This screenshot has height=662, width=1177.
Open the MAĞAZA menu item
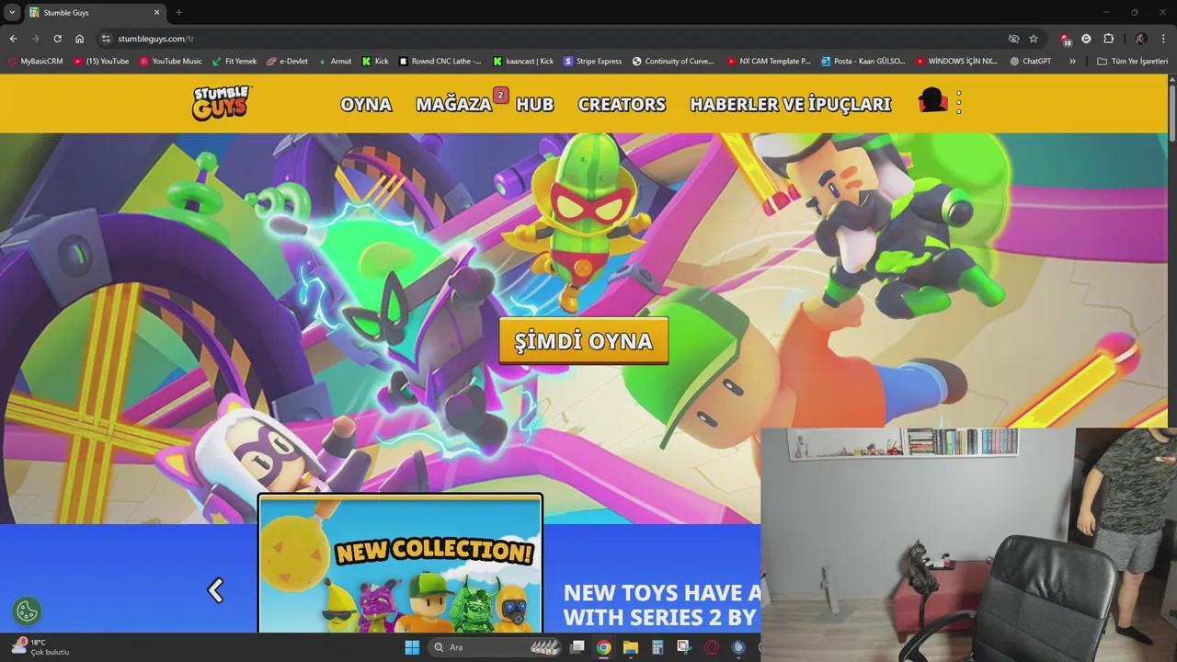(x=453, y=104)
